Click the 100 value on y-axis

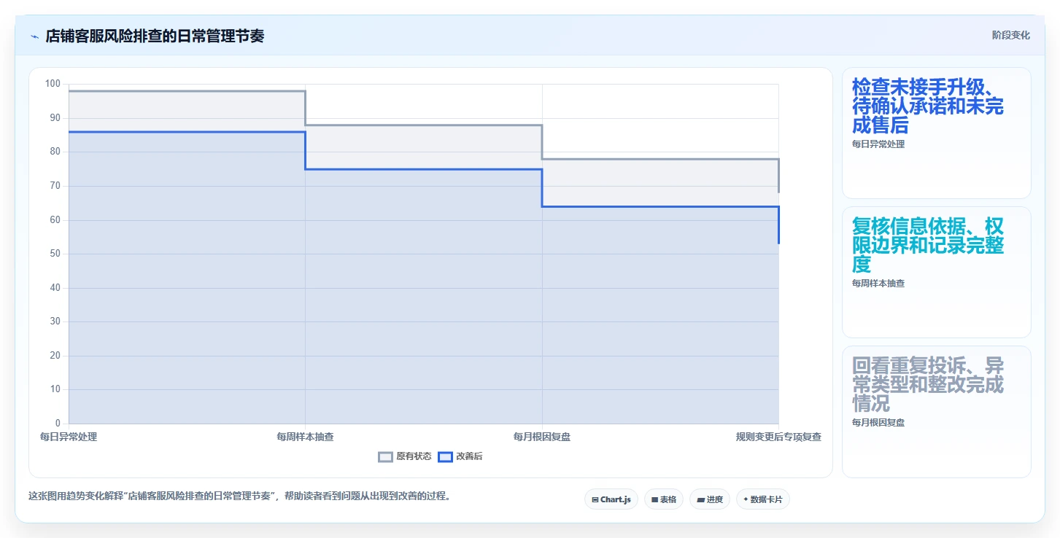click(x=53, y=84)
